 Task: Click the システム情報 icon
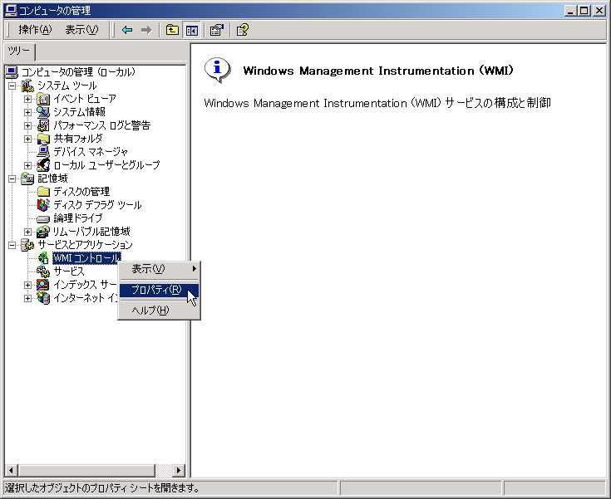click(43, 112)
